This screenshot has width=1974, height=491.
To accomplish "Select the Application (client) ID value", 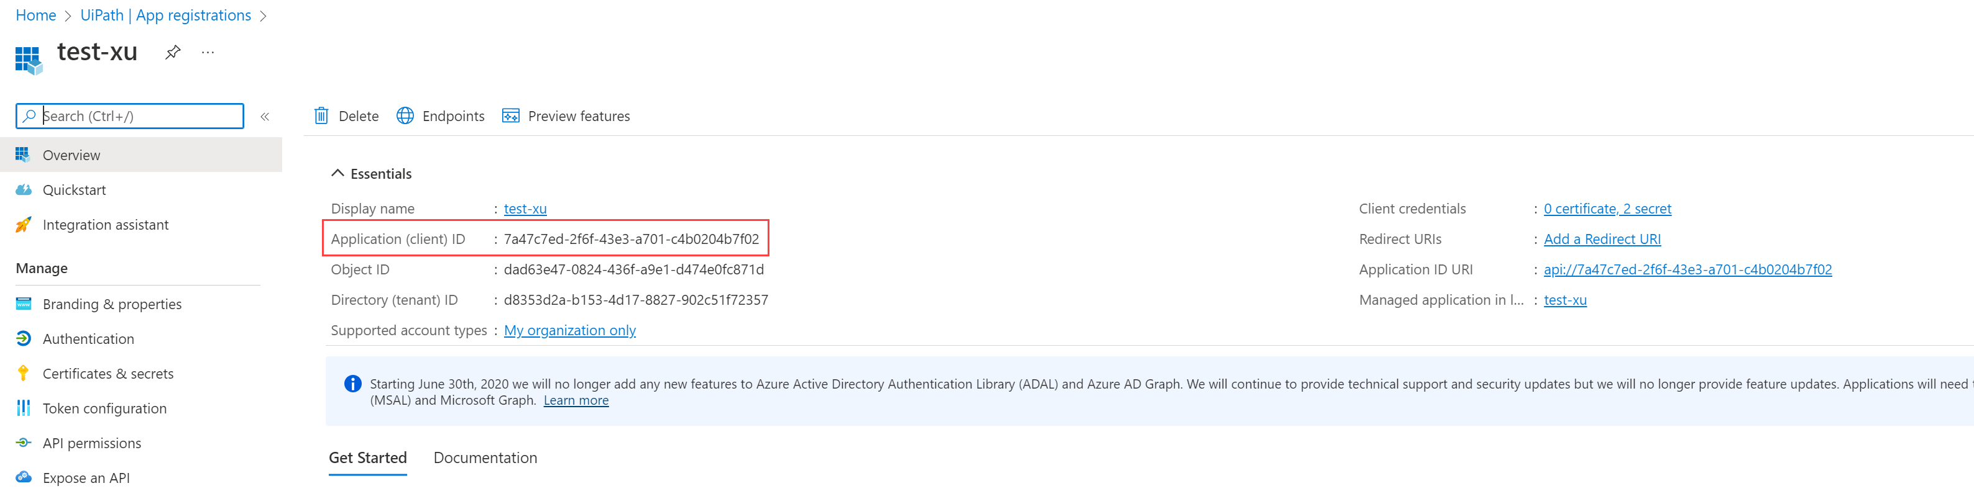I will point(631,238).
